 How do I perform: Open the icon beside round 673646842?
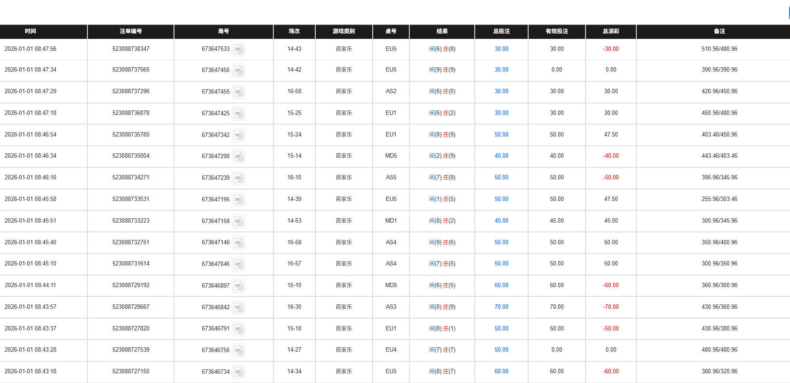click(239, 307)
